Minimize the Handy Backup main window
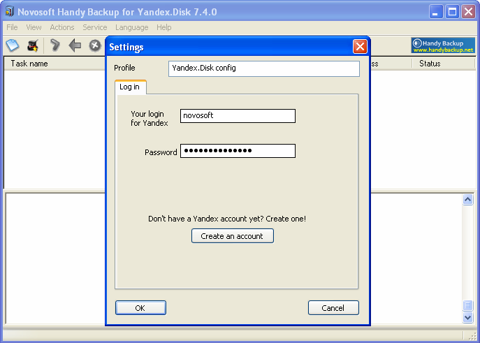Screen dimensions: 480x343 click(x=435, y=12)
